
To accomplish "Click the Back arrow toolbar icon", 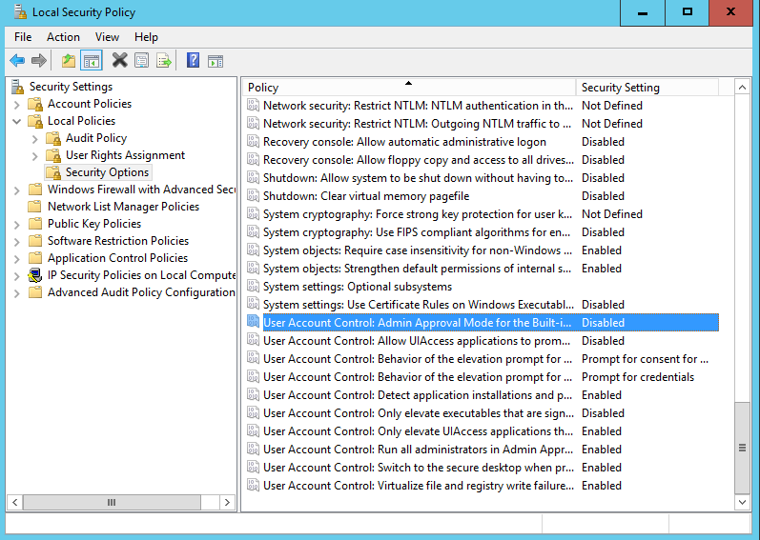I will [17, 61].
